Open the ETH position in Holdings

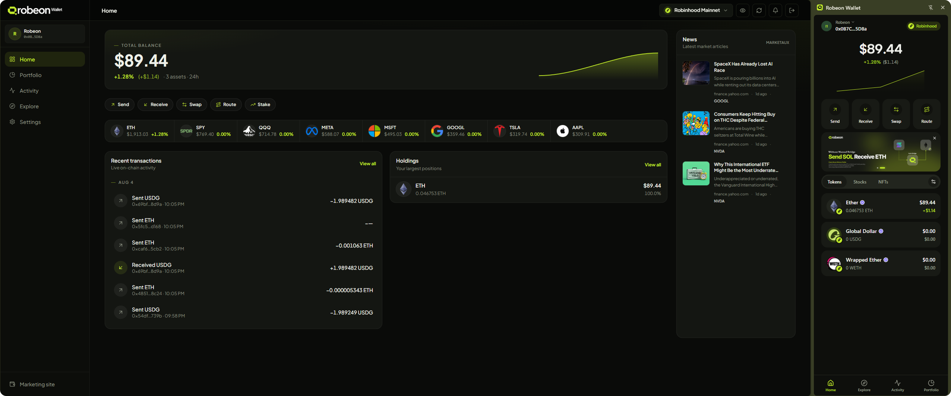pyautogui.click(x=528, y=189)
